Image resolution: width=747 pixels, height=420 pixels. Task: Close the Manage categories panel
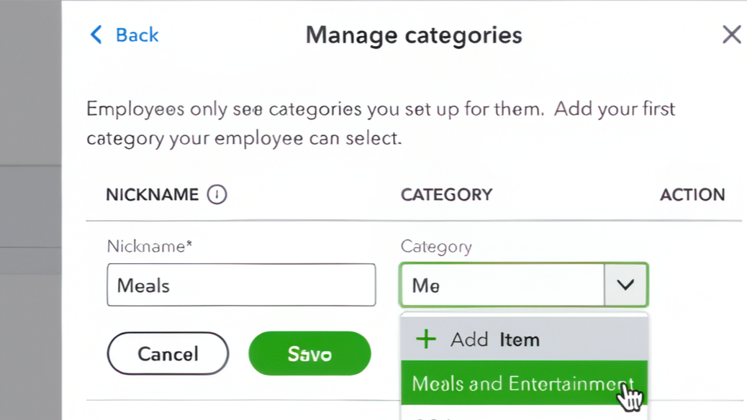[x=731, y=35]
